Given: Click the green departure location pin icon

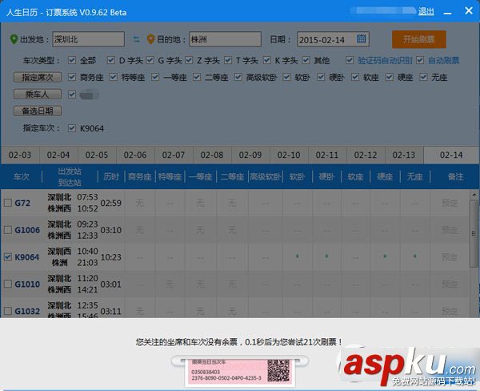Looking at the screenshot, I should (14, 39).
